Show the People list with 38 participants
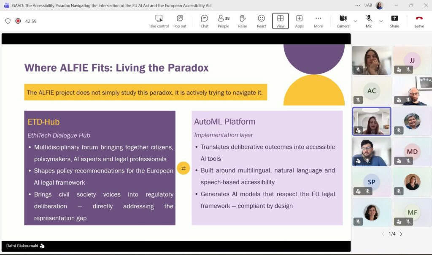The image size is (432, 255). pos(224,21)
